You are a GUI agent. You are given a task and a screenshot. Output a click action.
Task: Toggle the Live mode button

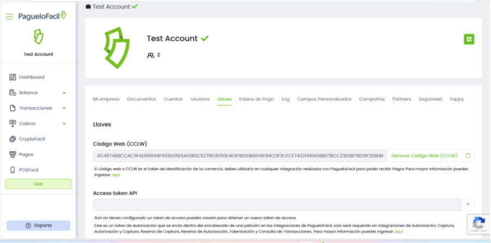[38, 184]
